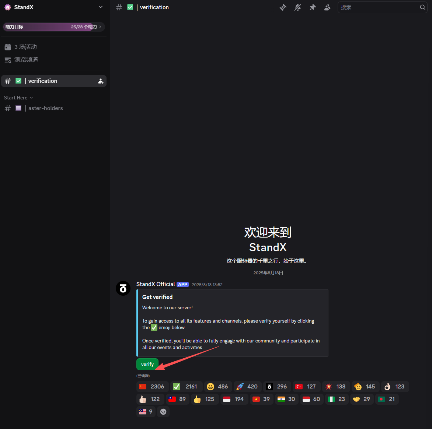Toggle the thumbs-up reaction counting 122

click(150, 399)
